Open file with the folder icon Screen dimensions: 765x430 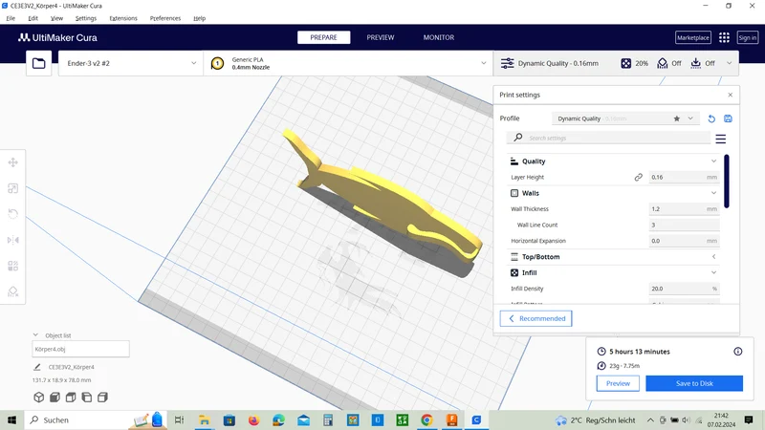[38, 63]
